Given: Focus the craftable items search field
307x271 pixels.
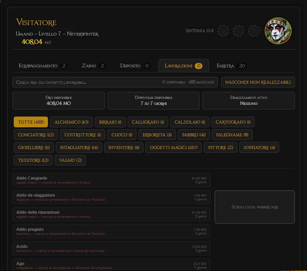Looking at the screenshot, I should pyautogui.click(x=115, y=82).
